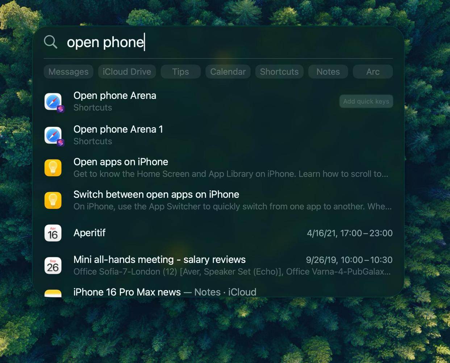This screenshot has height=363, width=450.
Task: Select the Arc filter chip
Action: click(373, 72)
